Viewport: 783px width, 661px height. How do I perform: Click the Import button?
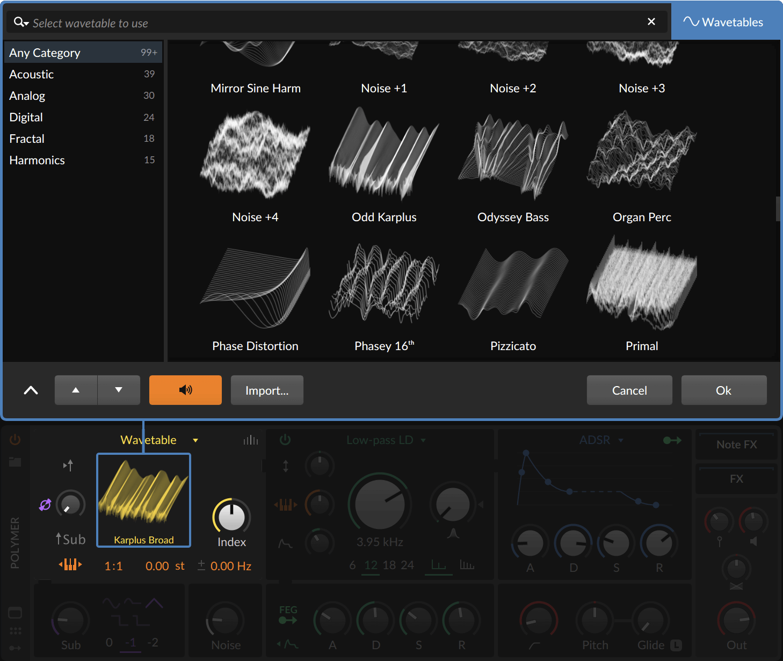coord(267,390)
